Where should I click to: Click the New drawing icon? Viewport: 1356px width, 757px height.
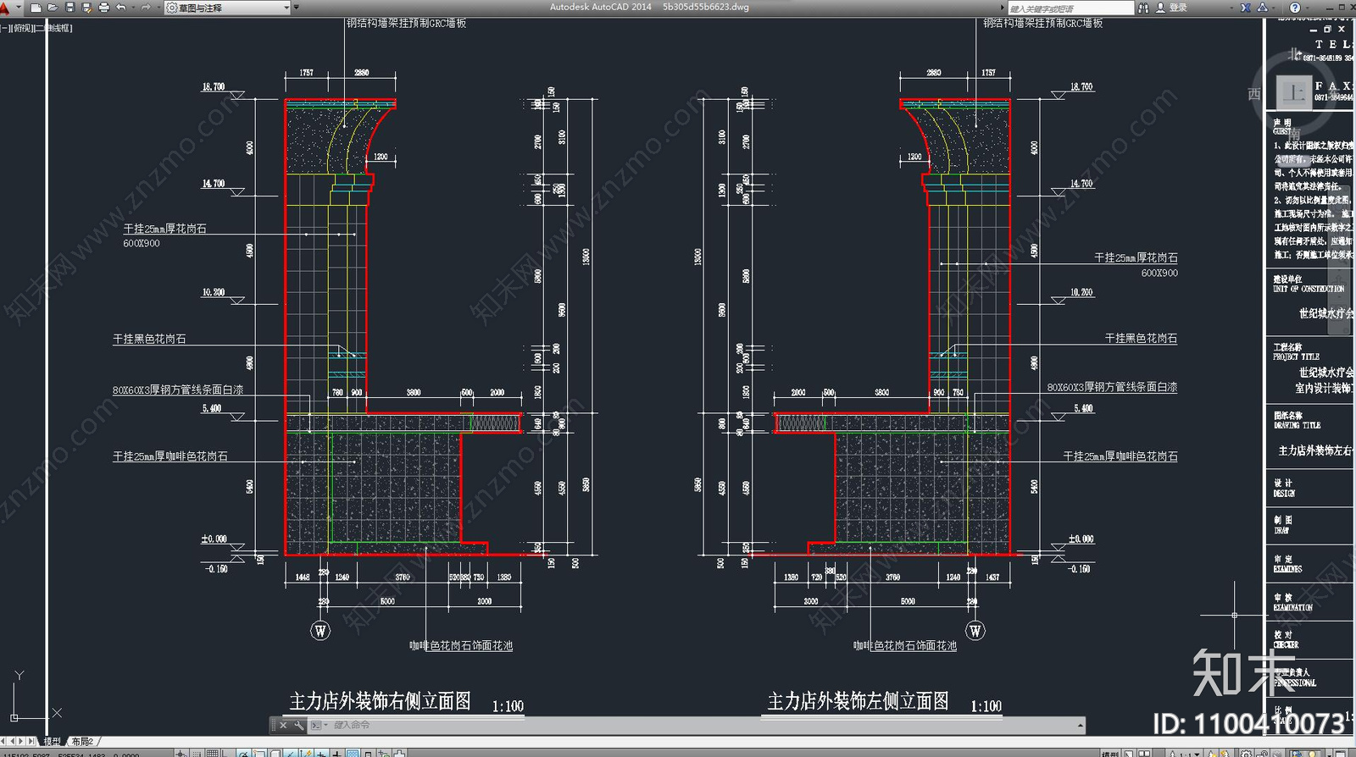click(x=36, y=8)
